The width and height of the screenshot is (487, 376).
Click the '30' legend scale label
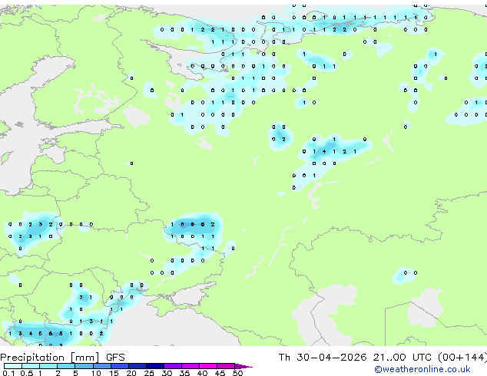pyautogui.click(x=167, y=373)
